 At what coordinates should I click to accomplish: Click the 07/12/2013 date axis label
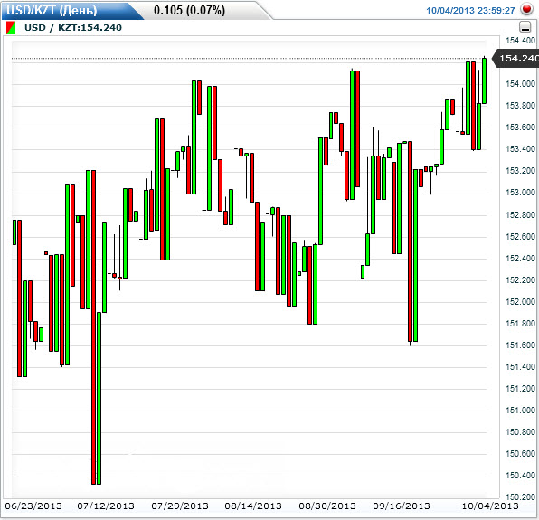106,506
